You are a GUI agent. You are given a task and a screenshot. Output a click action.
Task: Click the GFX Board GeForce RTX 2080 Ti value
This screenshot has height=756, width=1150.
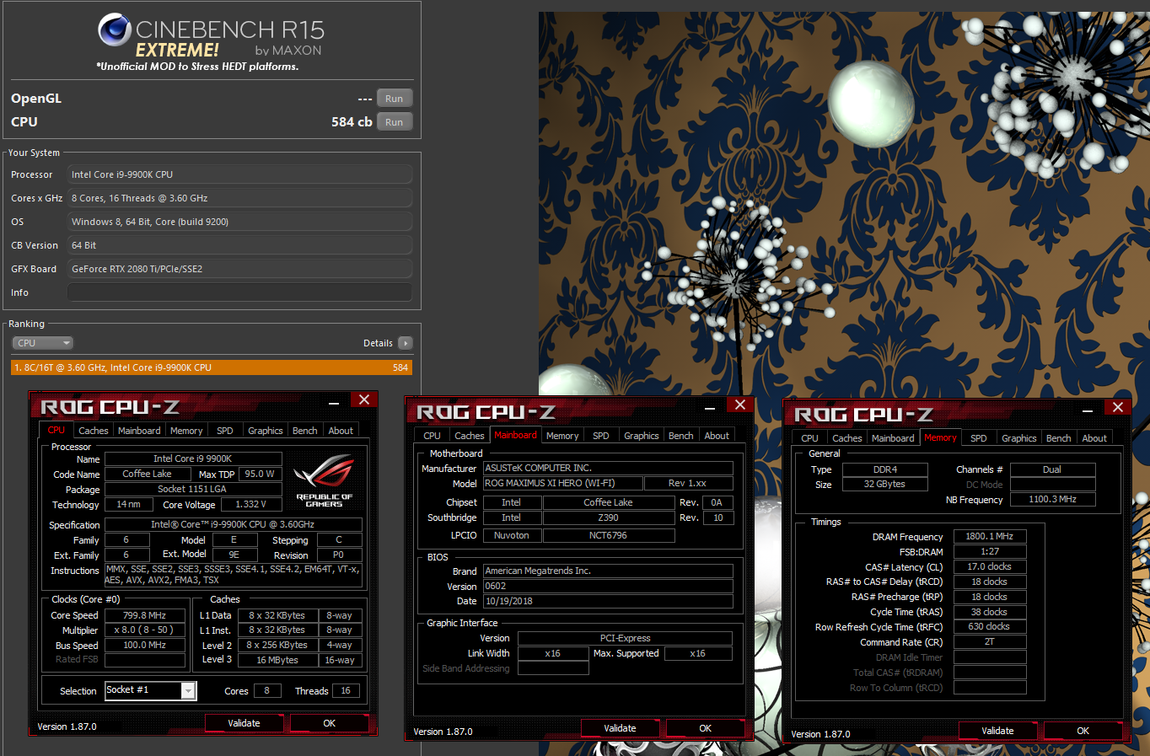coord(239,269)
